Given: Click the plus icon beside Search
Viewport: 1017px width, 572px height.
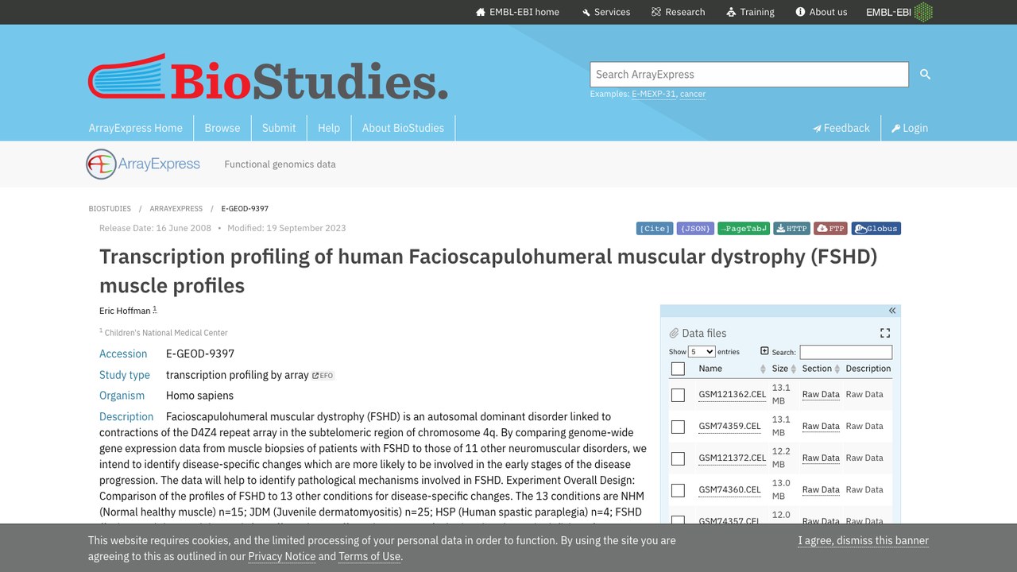Looking at the screenshot, I should click(764, 351).
